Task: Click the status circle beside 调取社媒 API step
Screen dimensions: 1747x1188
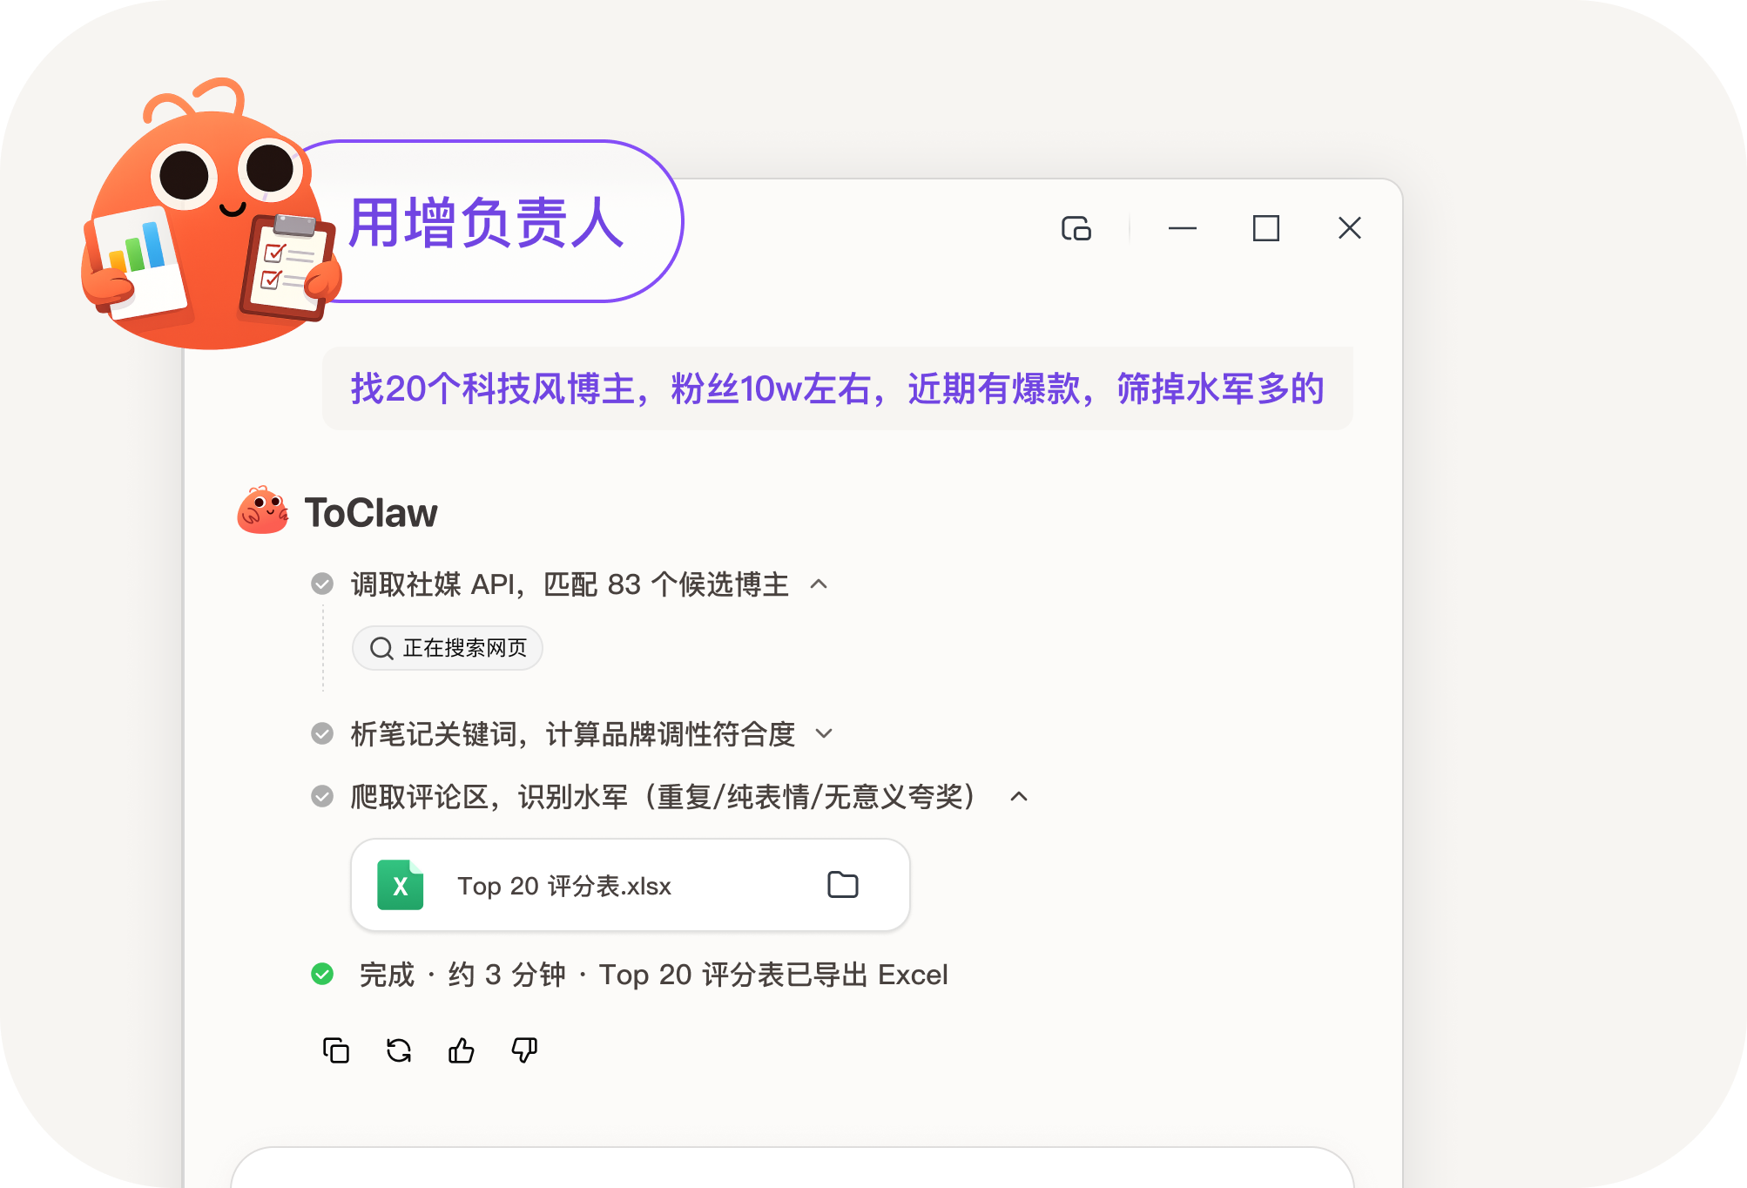Action: pyautogui.click(x=323, y=584)
